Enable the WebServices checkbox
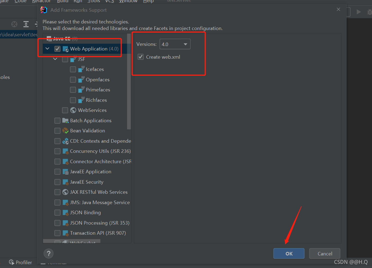 coord(65,110)
